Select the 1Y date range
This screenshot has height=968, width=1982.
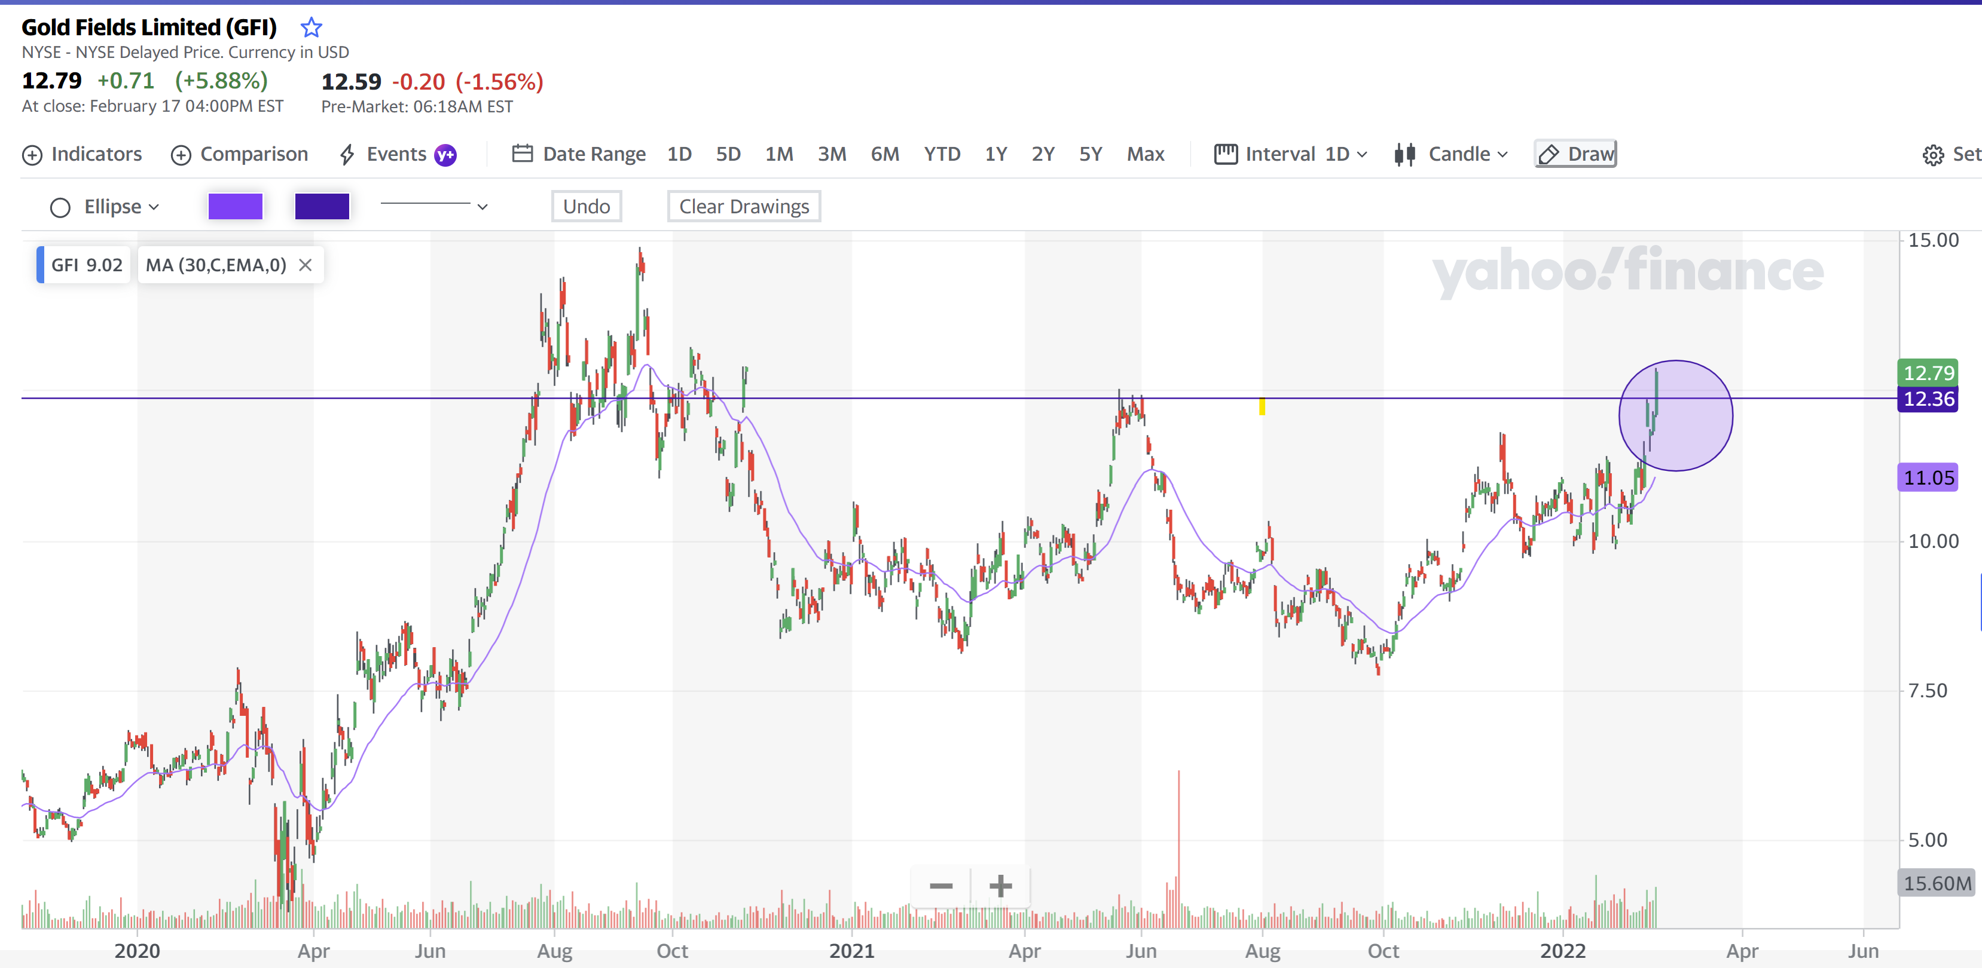tap(995, 155)
